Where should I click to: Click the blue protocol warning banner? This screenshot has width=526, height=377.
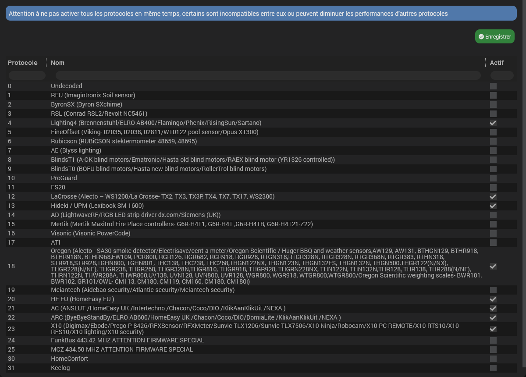[261, 13]
